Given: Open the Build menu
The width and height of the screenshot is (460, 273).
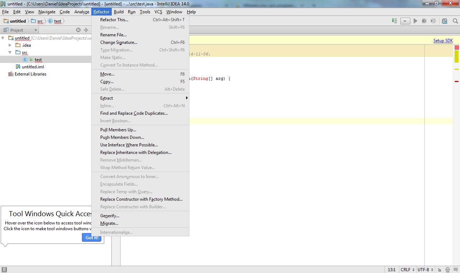Looking at the screenshot, I should point(119,12).
